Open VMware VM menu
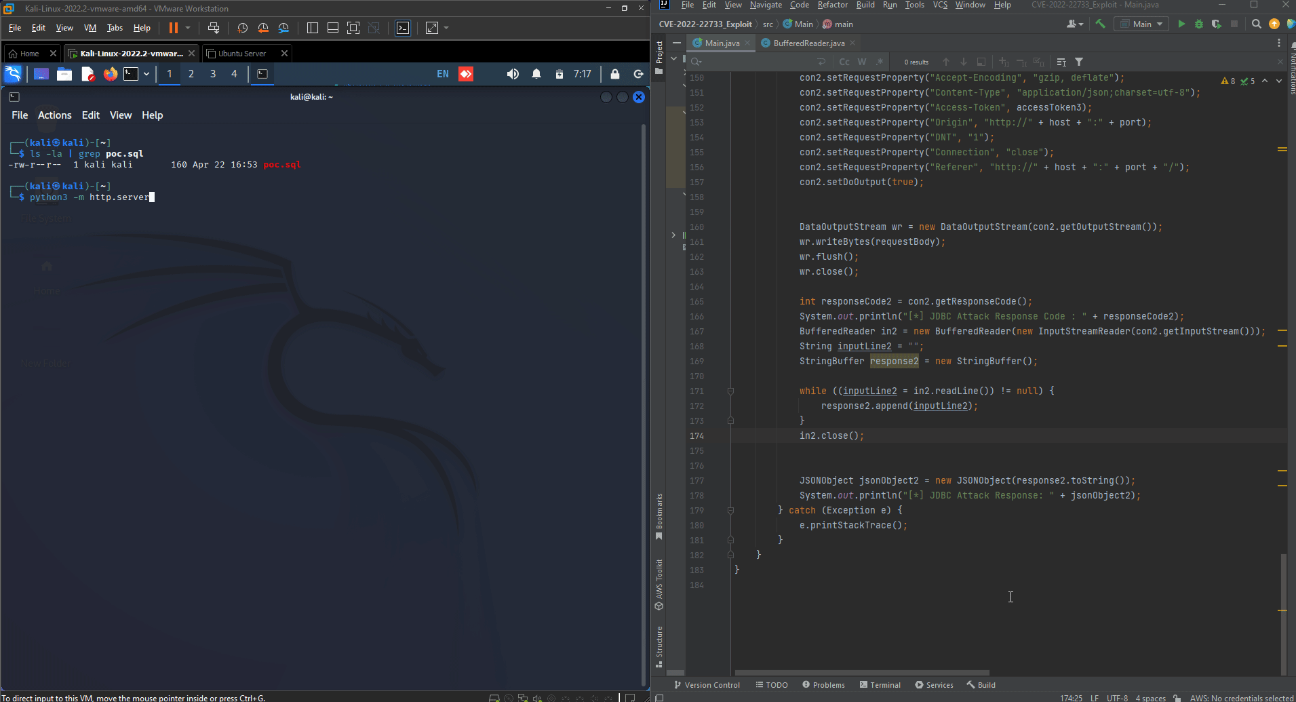1296x702 pixels. pos(90,28)
